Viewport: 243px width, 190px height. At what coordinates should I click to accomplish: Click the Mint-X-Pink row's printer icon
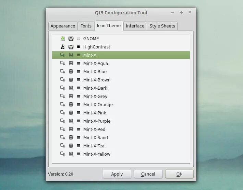(71, 112)
